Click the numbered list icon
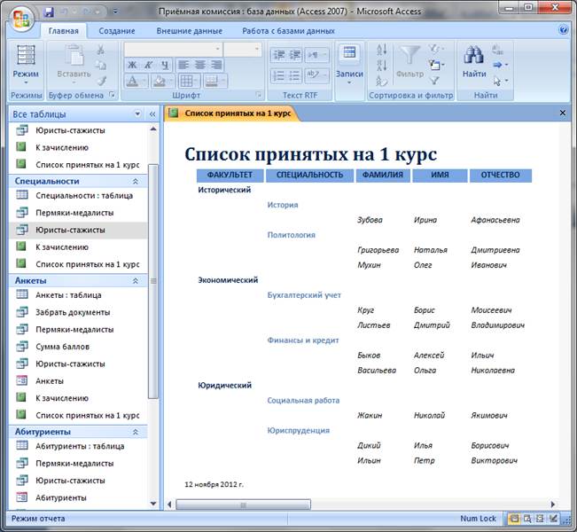Image resolution: width=577 pixels, height=532 pixels. (x=279, y=75)
